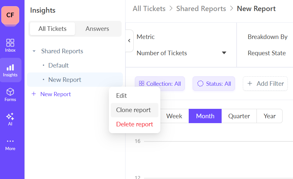This screenshot has height=179, width=293.
Task: Collapse the side panel with arrow
Action: (129, 41)
